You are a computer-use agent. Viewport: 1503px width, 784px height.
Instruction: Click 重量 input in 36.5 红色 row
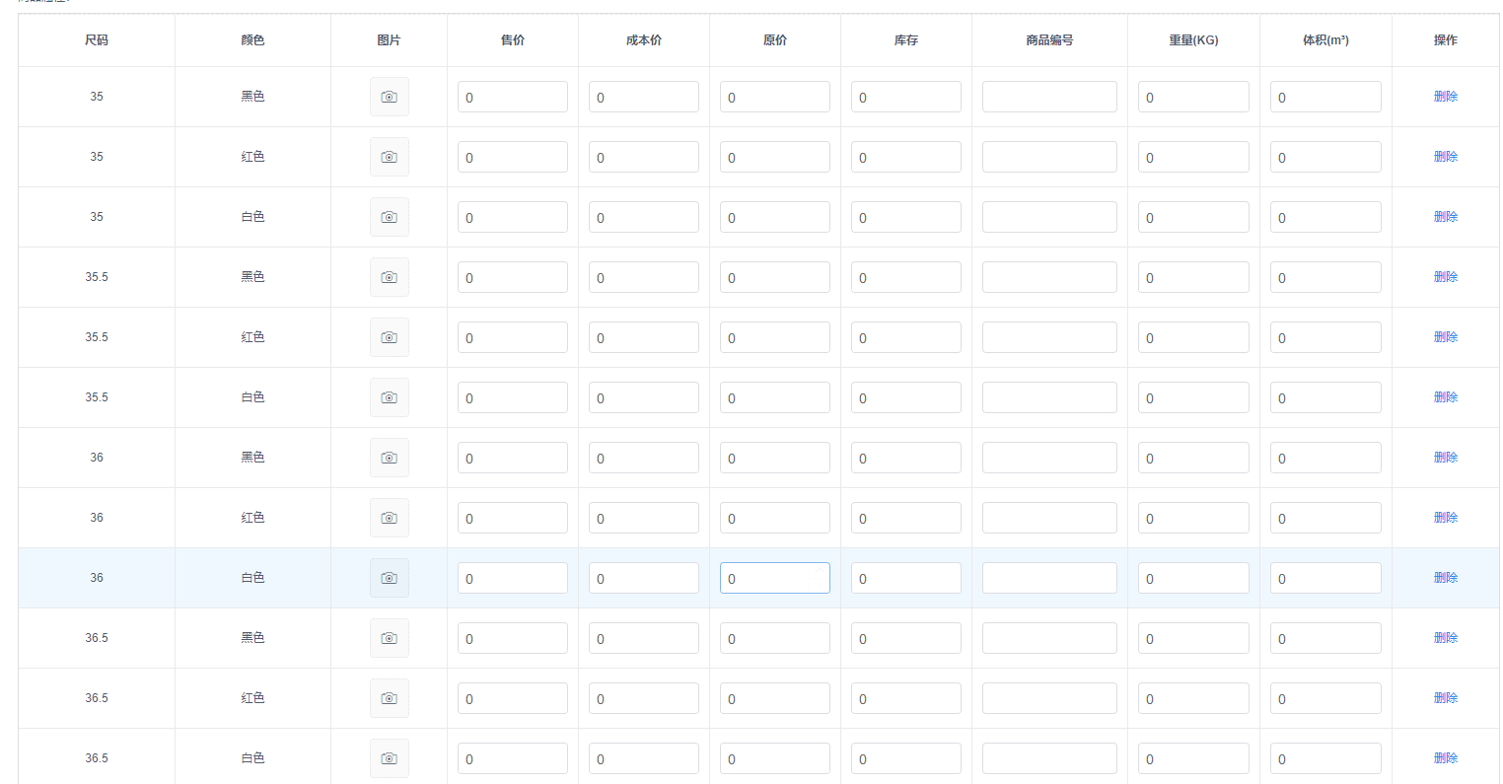coord(1193,698)
